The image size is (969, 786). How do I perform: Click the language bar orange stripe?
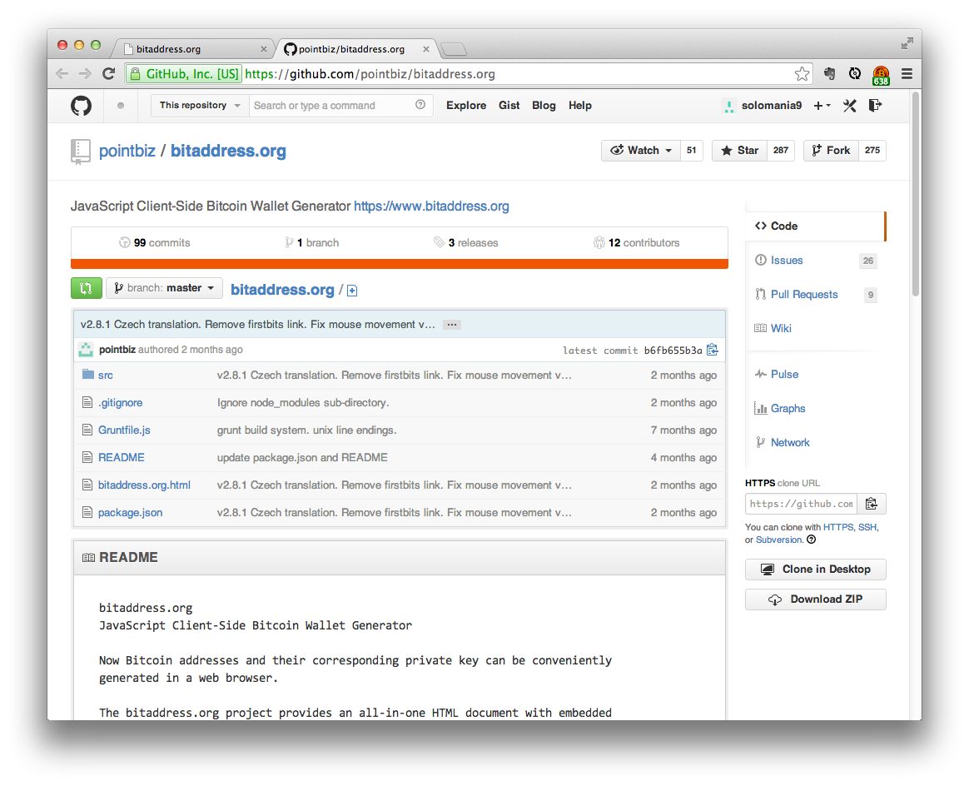coord(400,264)
